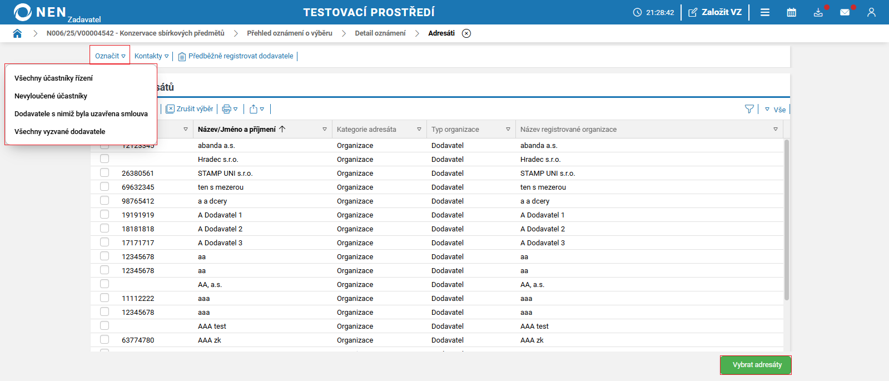Open breadcrumb N006/25/V00004542 Konzervace sbírkových předmětů
This screenshot has width=889, height=381.
point(136,33)
